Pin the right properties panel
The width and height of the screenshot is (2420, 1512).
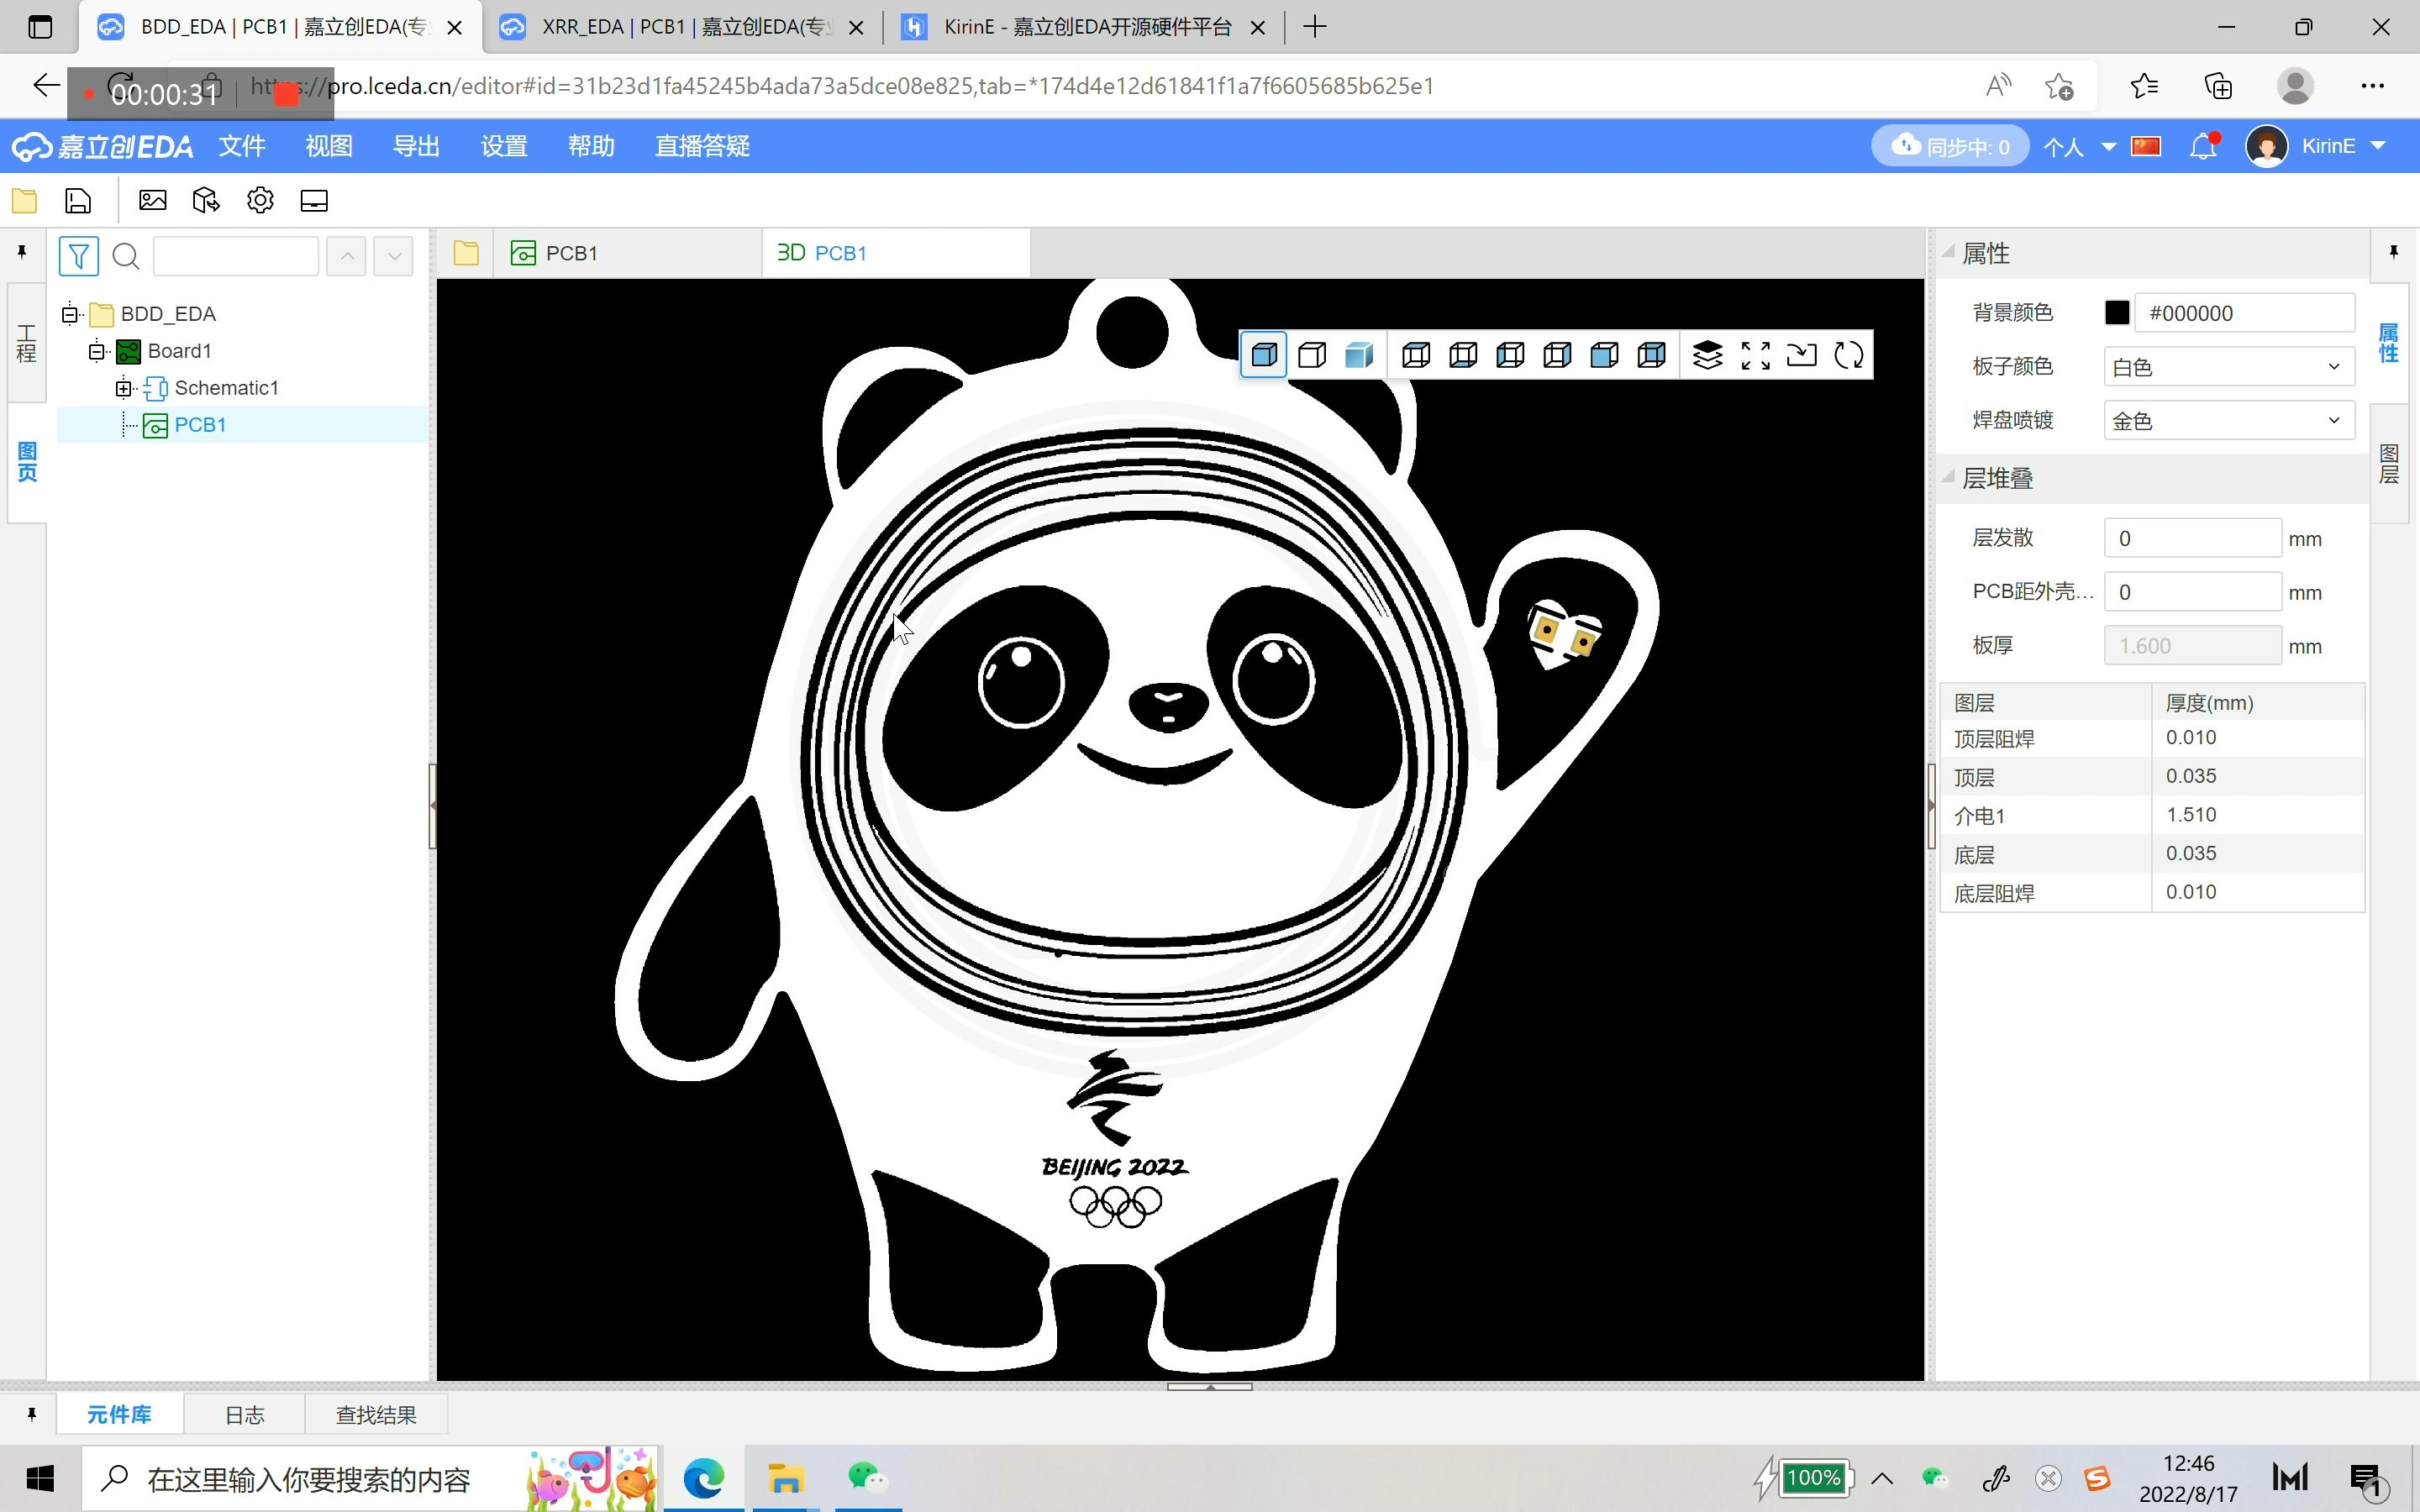[2394, 252]
